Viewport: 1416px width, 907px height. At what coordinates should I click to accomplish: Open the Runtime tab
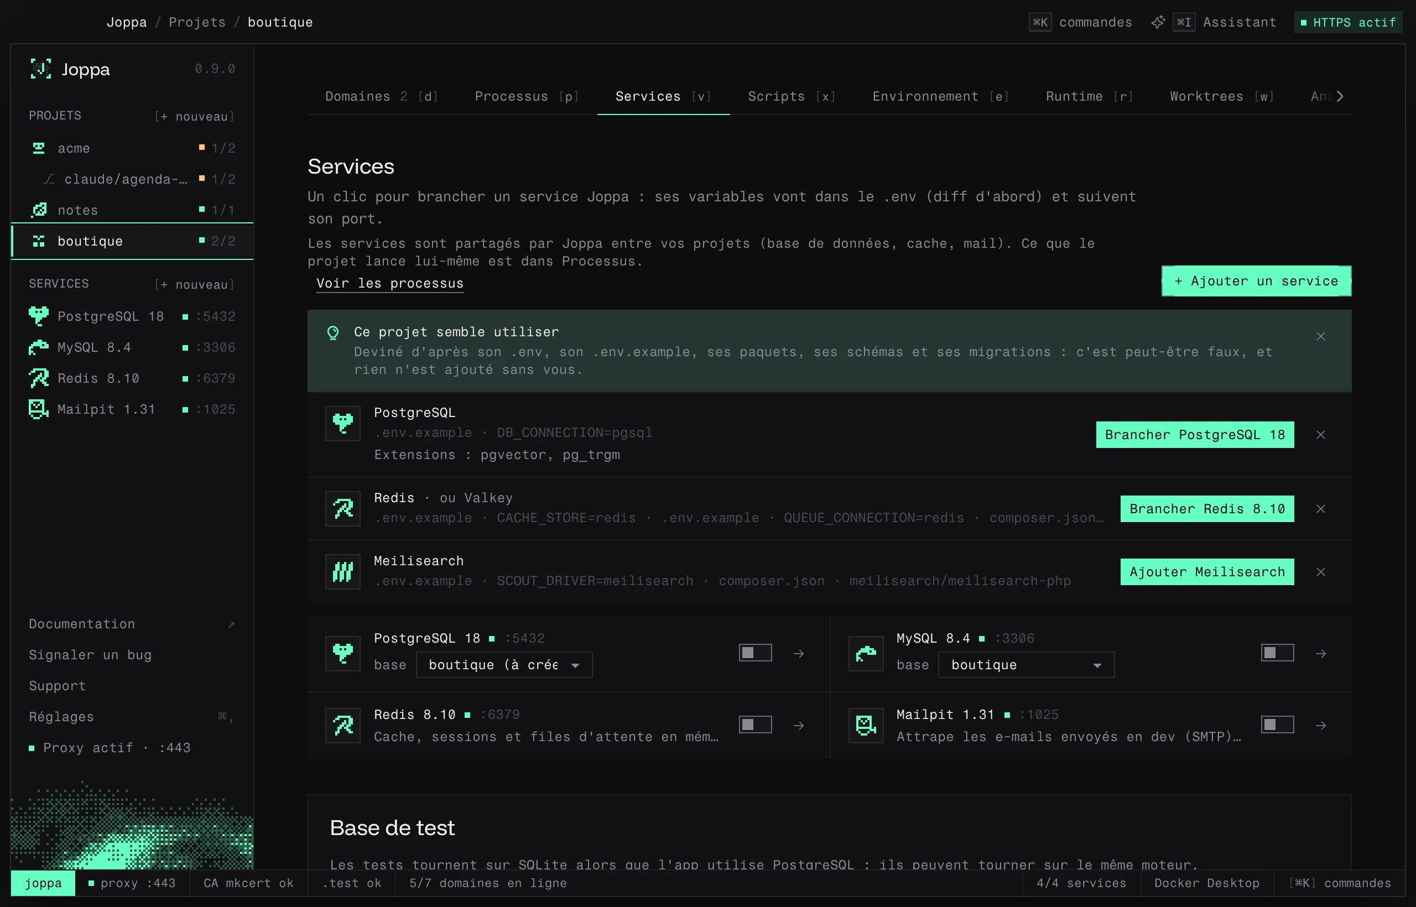1089,96
